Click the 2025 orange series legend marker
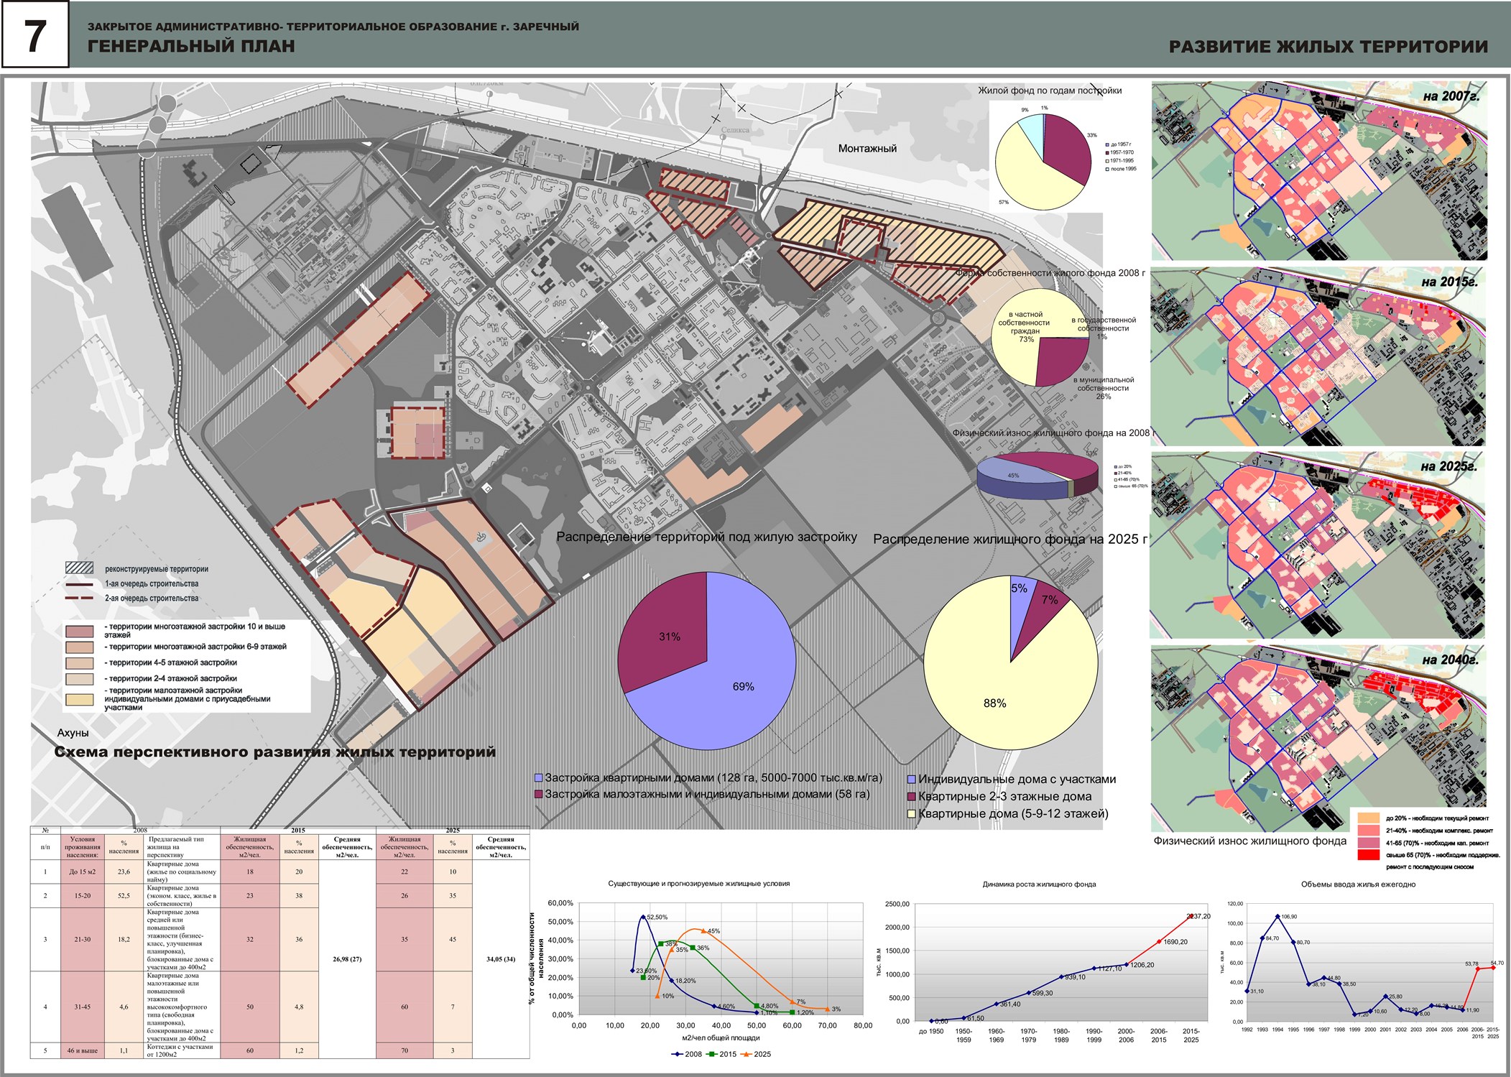This screenshot has width=1511, height=1077. coord(746,1054)
